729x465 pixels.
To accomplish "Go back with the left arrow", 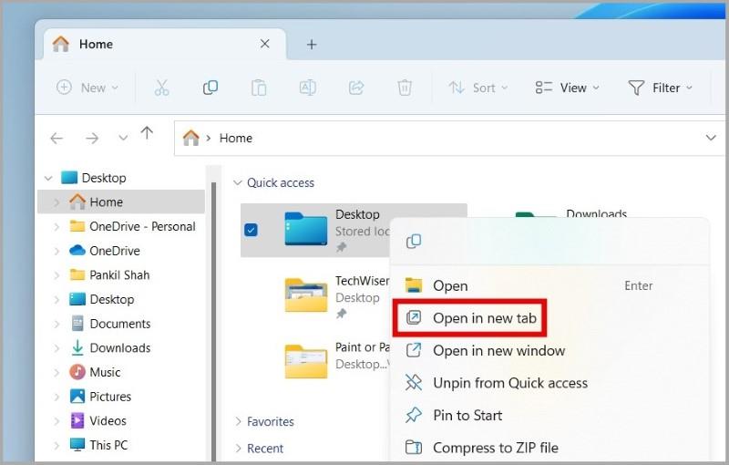I will [x=56, y=138].
